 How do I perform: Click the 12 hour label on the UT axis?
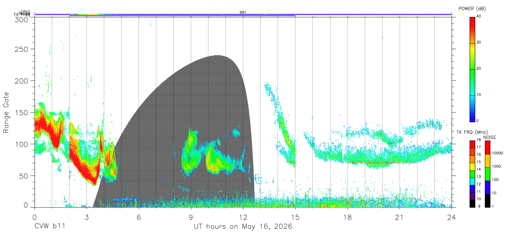[x=243, y=217]
